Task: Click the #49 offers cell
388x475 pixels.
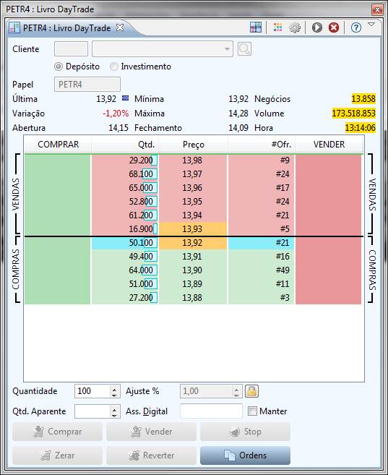Action: click(x=261, y=270)
